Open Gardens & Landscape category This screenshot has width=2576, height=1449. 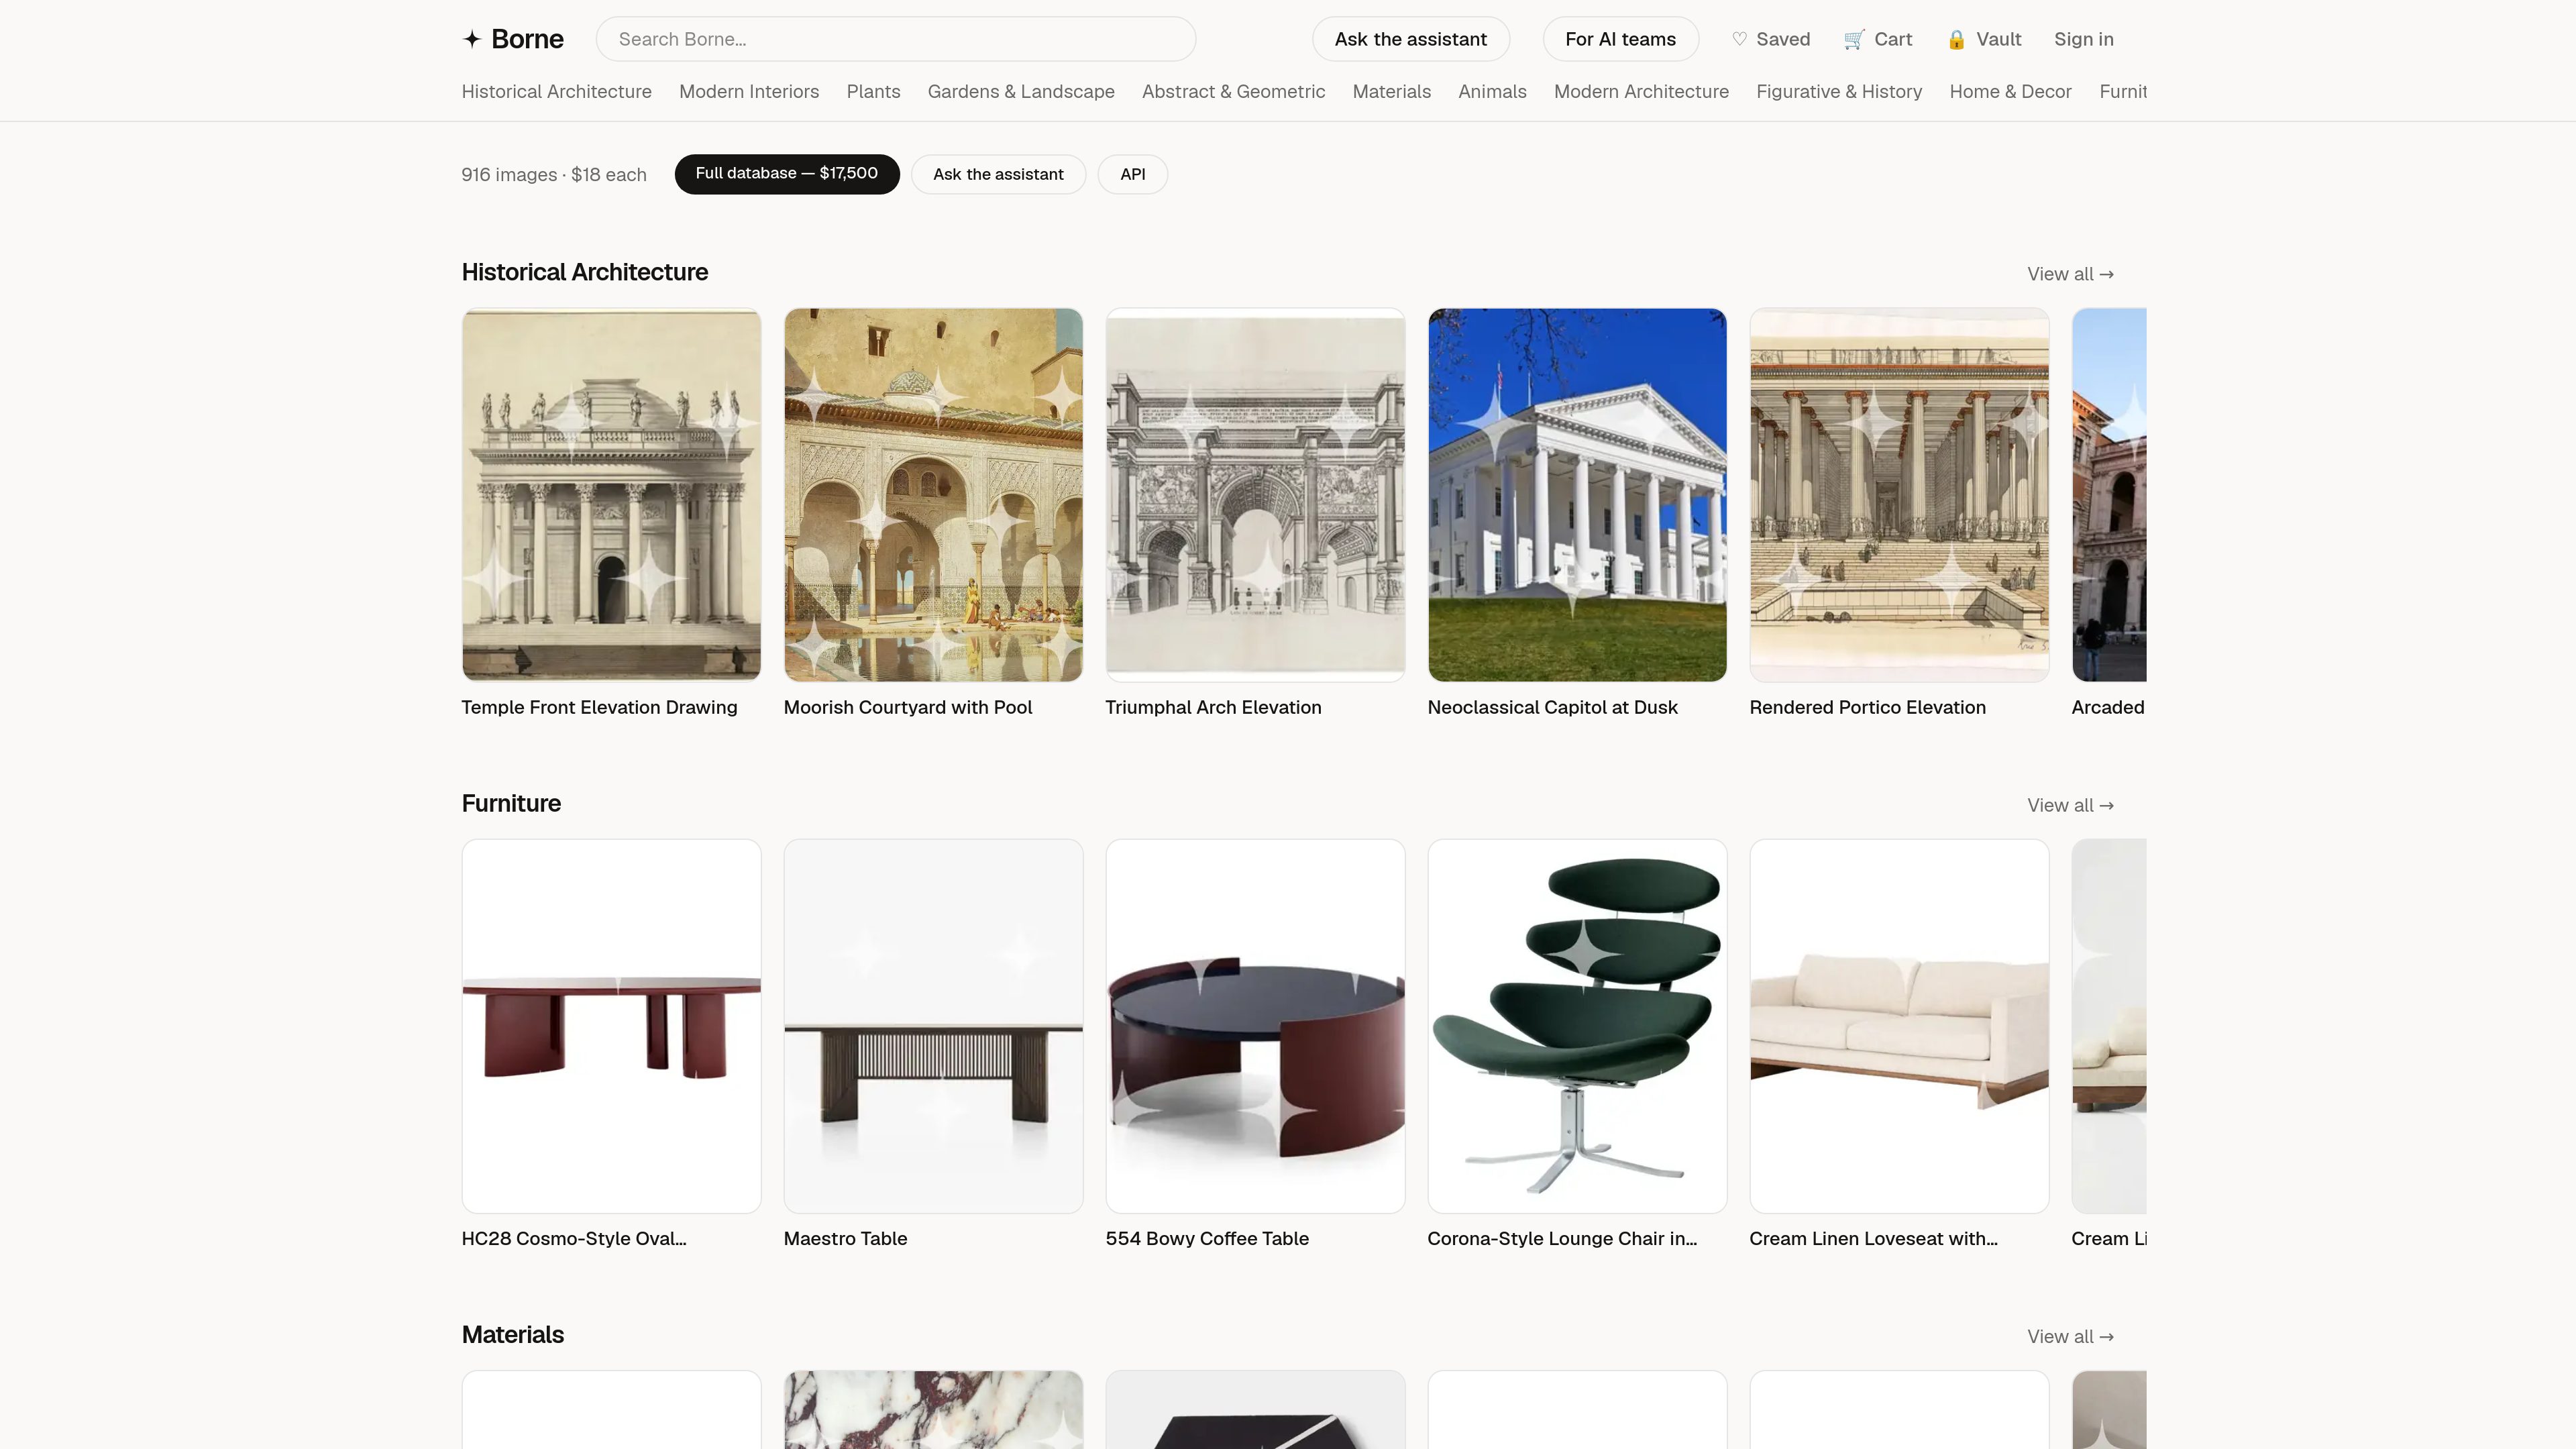(x=1020, y=91)
